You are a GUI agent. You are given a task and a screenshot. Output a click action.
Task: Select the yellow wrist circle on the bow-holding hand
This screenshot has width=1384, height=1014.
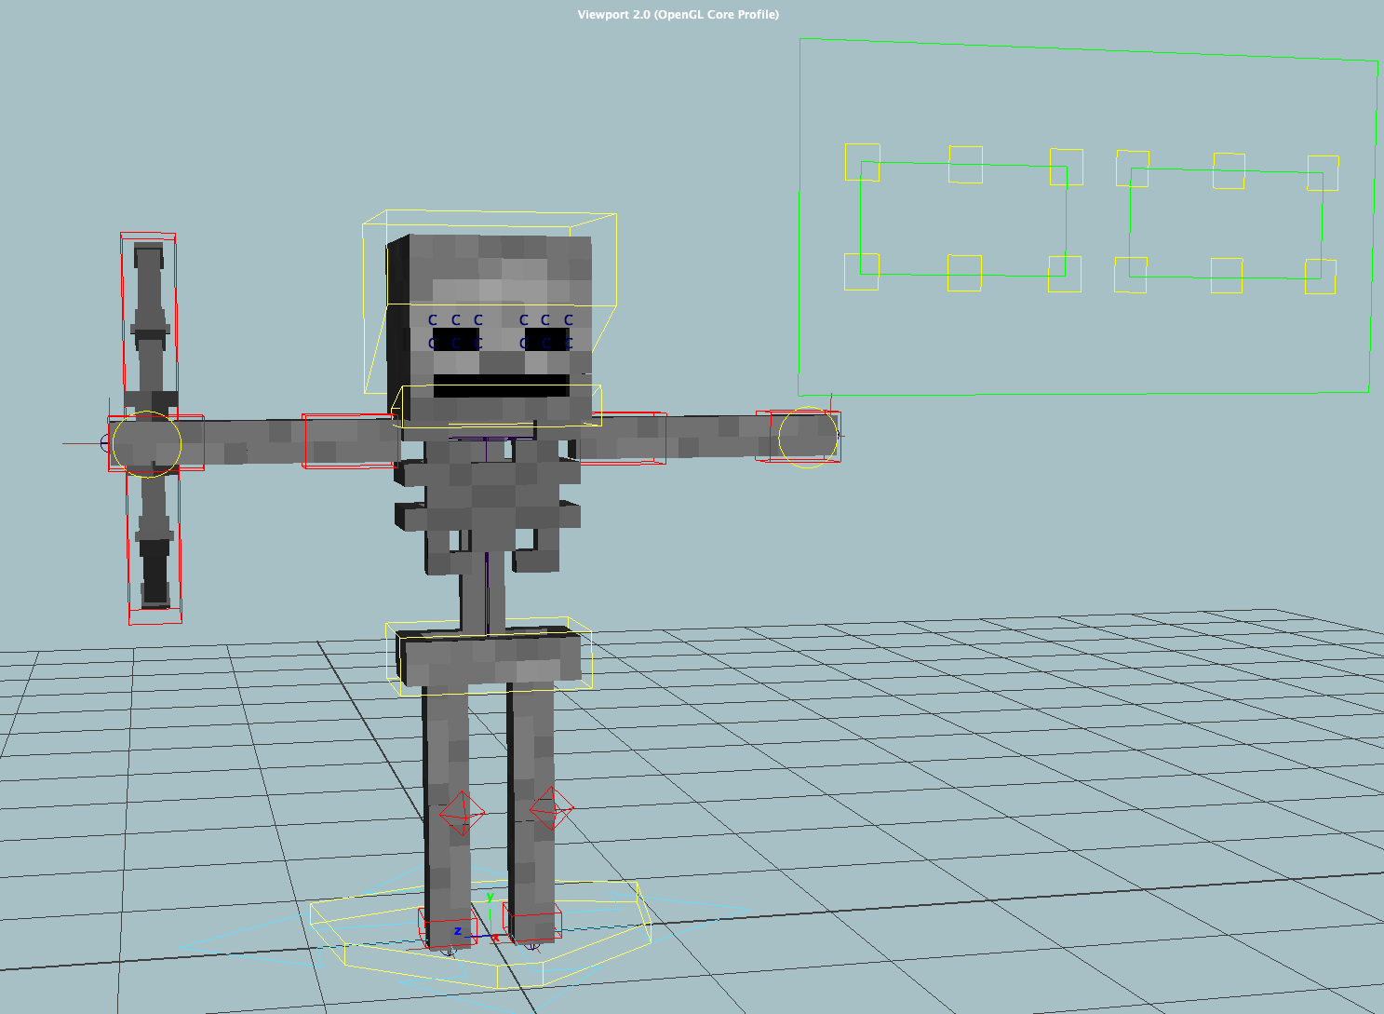tap(146, 444)
